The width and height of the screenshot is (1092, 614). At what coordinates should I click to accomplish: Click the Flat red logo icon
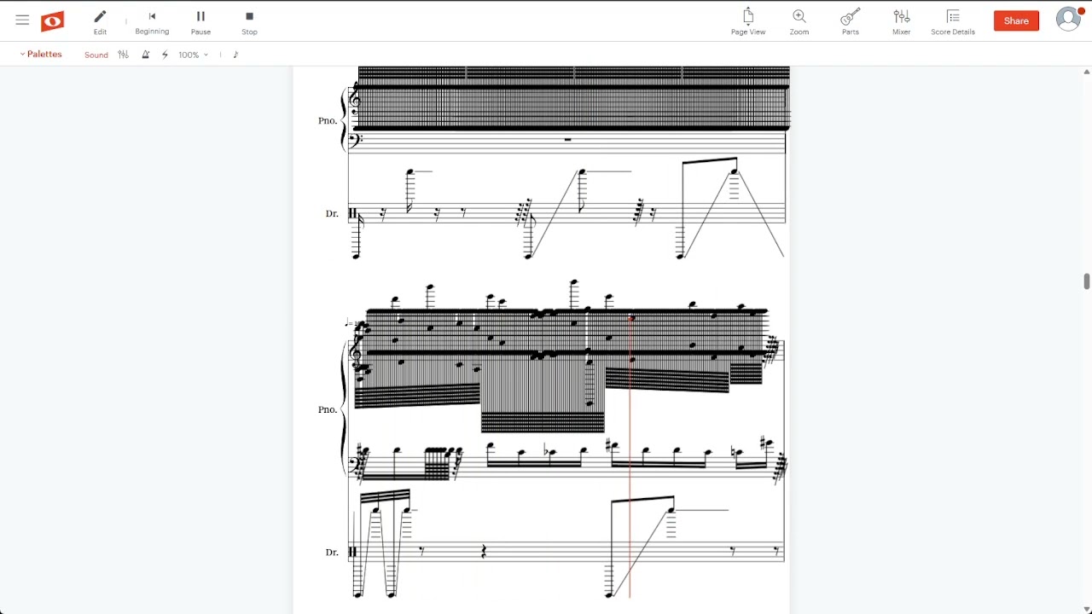53,21
